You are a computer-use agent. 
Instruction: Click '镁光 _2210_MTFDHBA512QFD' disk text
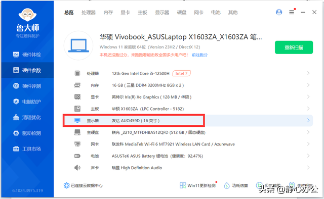[x=158, y=132]
